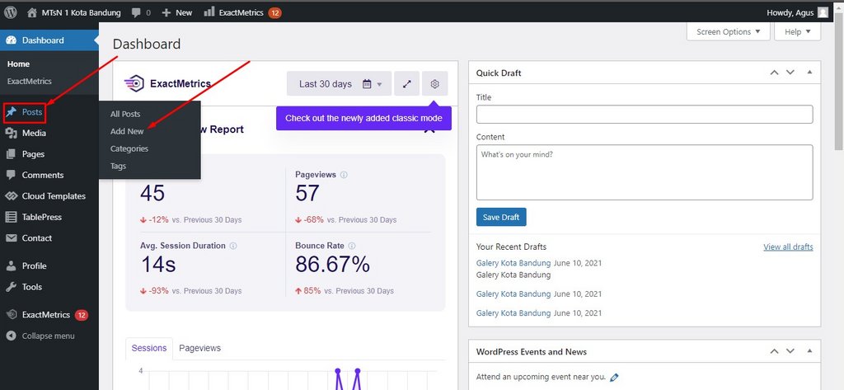Click the Media icon in sidebar
This screenshot has width=844, height=390.
tap(12, 133)
